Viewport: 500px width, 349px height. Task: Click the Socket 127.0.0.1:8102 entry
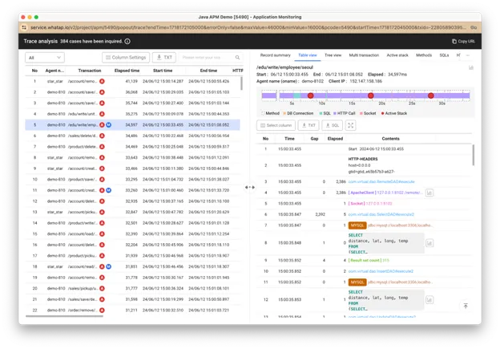tap(370, 204)
